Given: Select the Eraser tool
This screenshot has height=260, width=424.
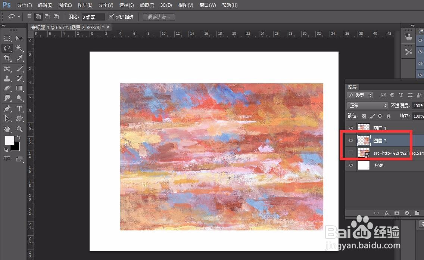Looking at the screenshot, I should pyautogui.click(x=7, y=88).
